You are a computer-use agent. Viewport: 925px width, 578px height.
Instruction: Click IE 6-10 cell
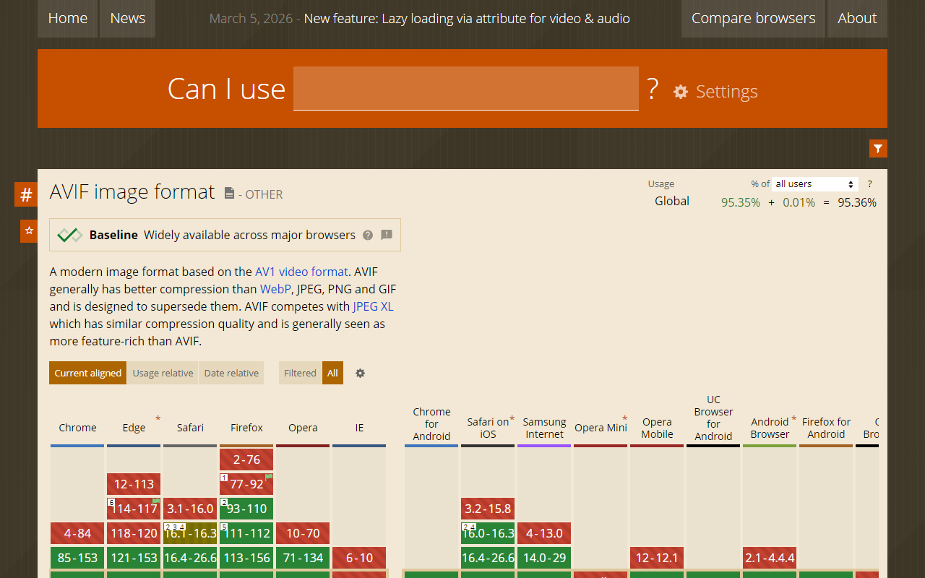(x=359, y=558)
